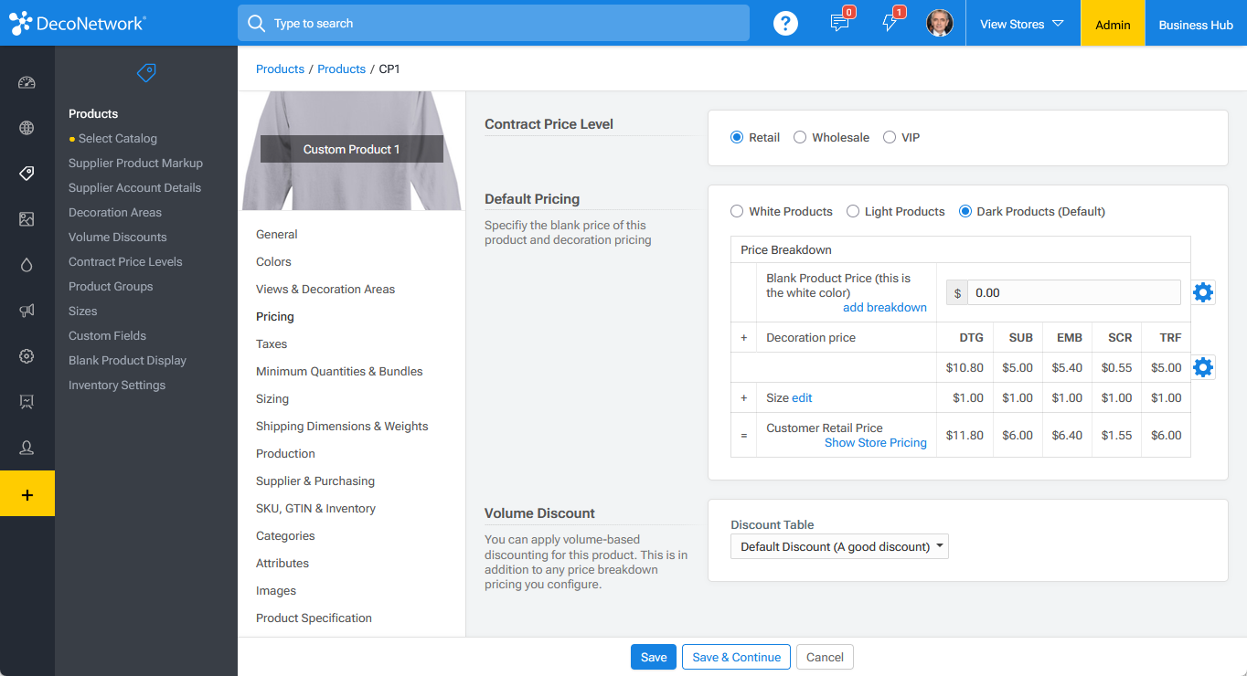
Task: Open the image gallery sidebar icon
Action: tap(27, 219)
